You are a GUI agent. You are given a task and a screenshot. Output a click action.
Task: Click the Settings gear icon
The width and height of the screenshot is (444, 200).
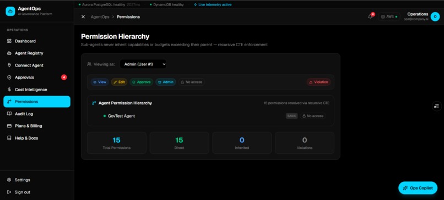tap(9, 180)
